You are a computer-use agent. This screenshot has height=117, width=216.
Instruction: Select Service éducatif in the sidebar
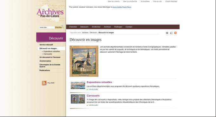[x=46, y=45]
